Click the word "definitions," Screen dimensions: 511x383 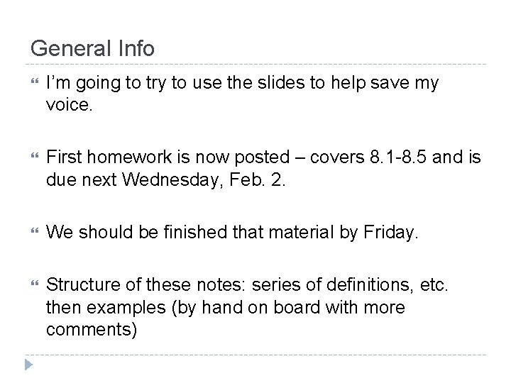click(370, 284)
